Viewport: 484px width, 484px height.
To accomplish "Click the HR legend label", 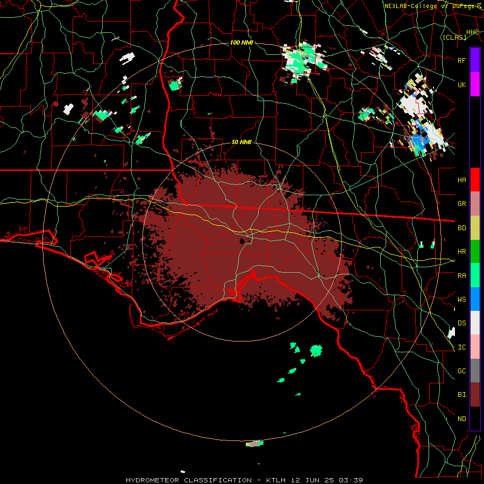I will point(462,252).
